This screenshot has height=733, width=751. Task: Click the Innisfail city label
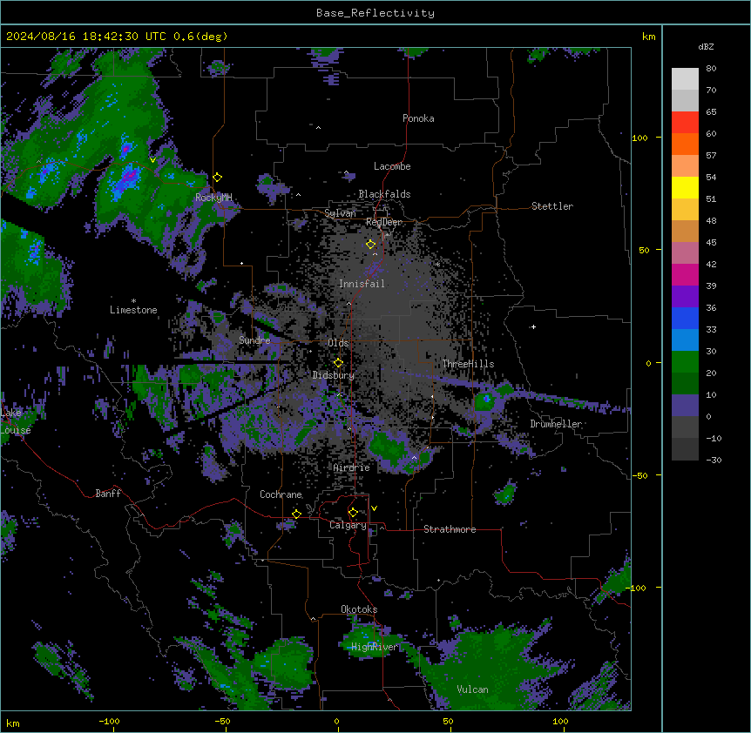click(362, 284)
